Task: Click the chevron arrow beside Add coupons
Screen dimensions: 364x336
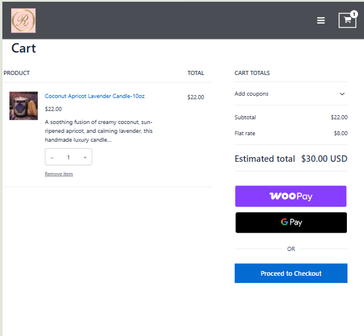Action: pos(342,94)
